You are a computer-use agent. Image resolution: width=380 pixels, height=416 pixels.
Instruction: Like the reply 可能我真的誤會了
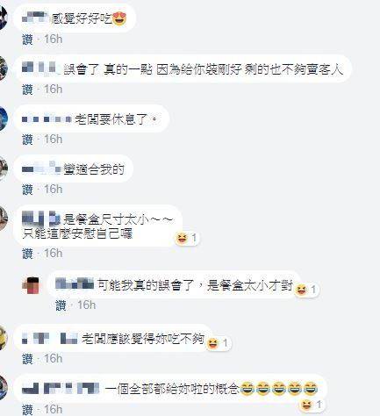[x=61, y=305]
